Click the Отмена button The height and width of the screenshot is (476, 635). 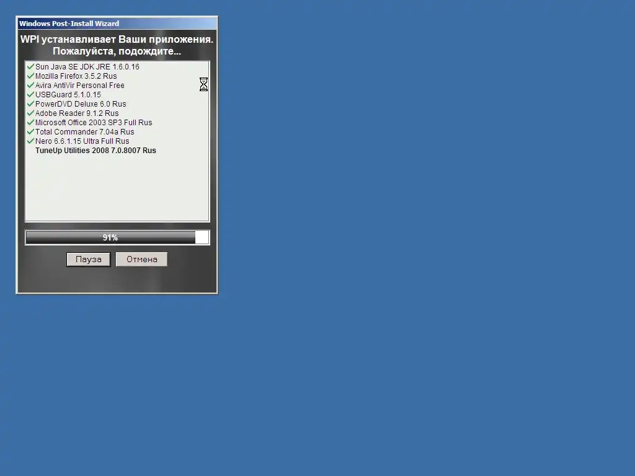point(141,260)
